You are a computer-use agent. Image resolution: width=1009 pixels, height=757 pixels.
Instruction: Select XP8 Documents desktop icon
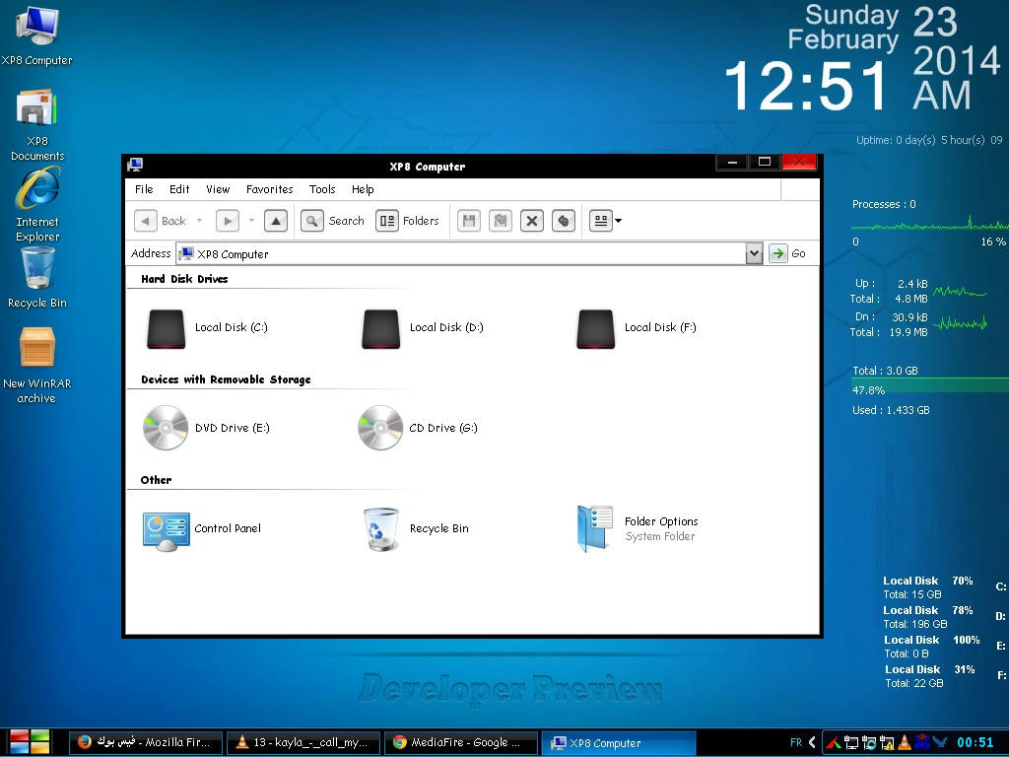[x=36, y=125]
